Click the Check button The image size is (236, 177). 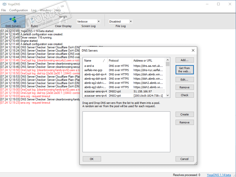click(x=185, y=95)
